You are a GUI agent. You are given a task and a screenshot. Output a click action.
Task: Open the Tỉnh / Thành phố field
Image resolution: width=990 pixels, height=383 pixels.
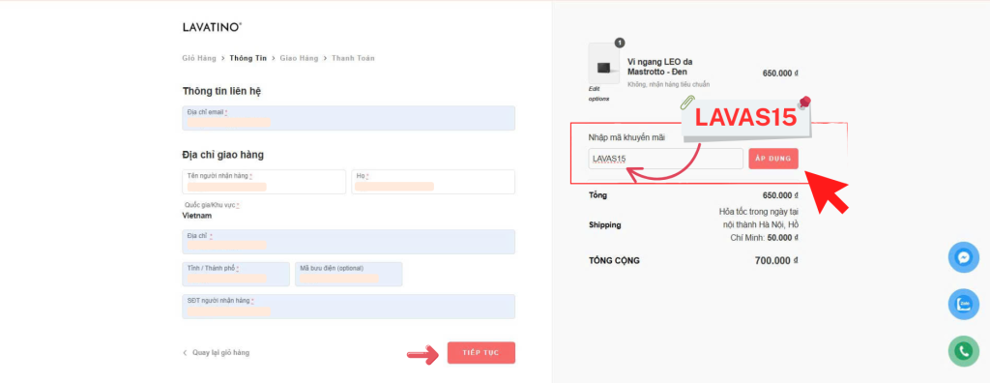click(x=236, y=275)
